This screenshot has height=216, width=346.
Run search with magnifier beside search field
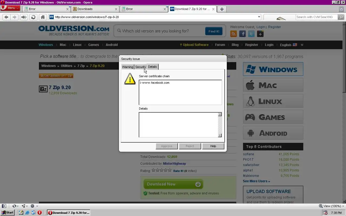[341, 17]
